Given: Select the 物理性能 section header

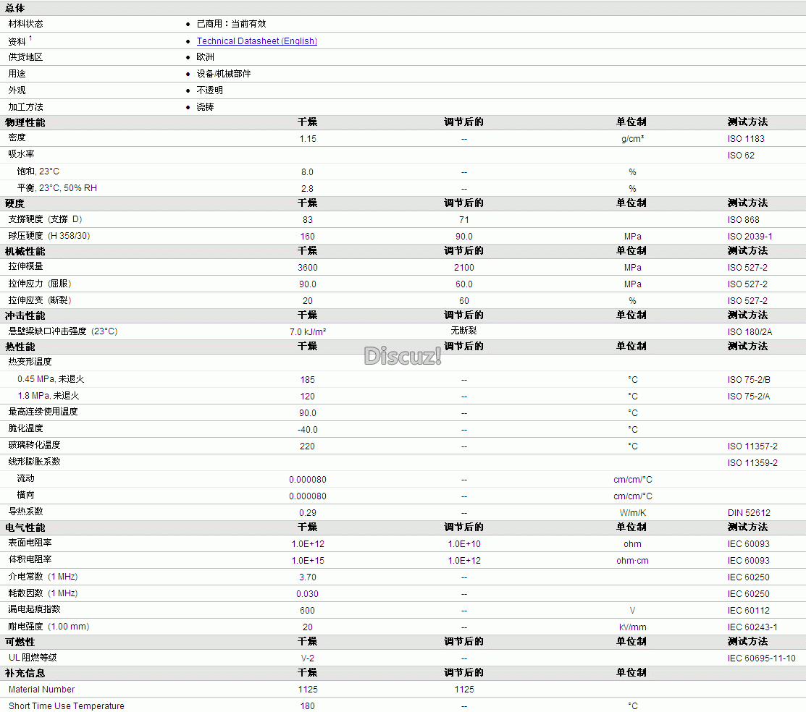Looking at the screenshot, I should 25,122.
